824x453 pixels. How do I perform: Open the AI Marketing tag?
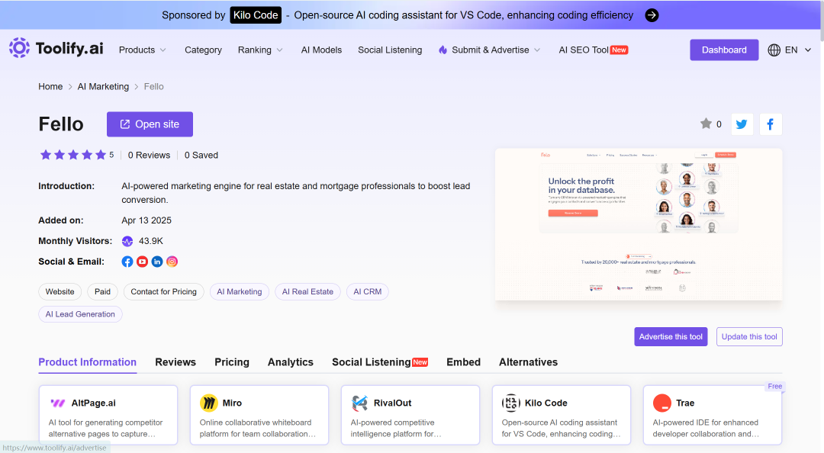239,291
